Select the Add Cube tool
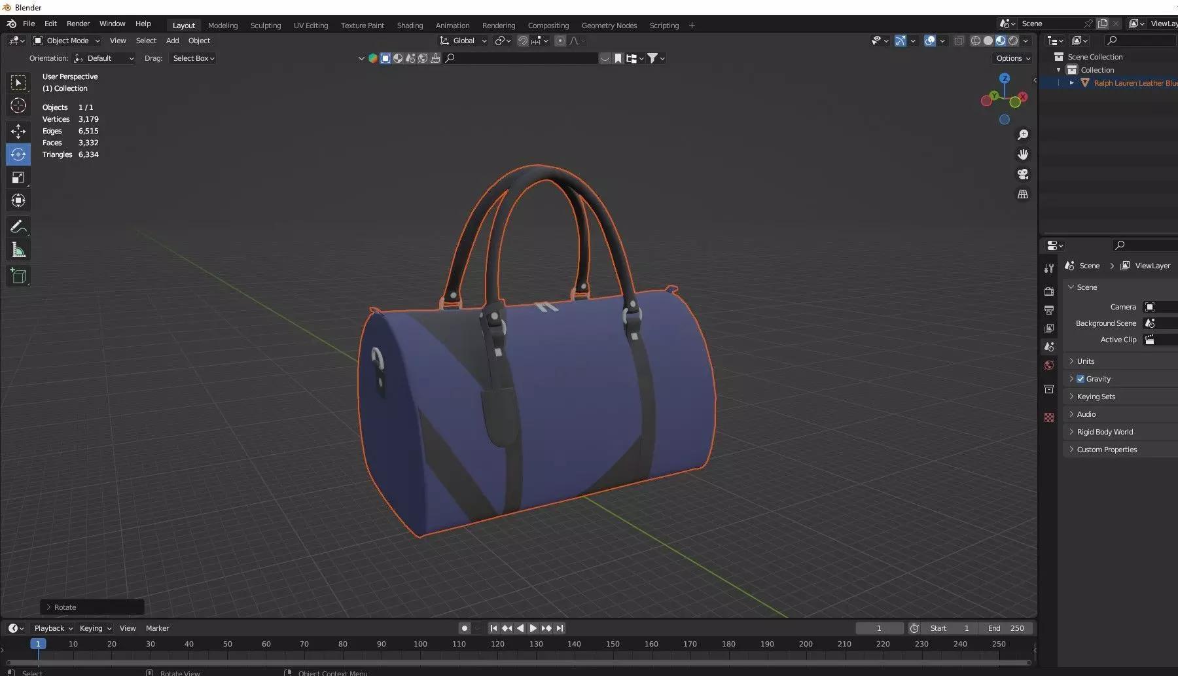 (x=18, y=276)
